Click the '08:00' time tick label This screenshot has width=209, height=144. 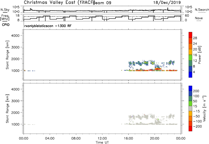tap(76, 139)
